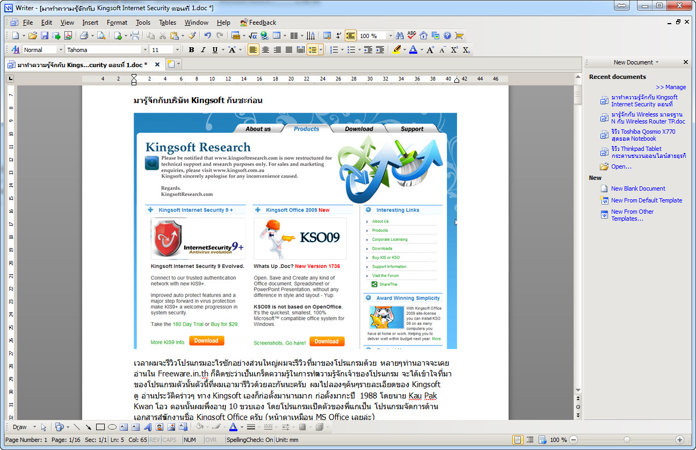Toggle italic formatting
The height and width of the screenshot is (450, 696).
click(x=203, y=50)
